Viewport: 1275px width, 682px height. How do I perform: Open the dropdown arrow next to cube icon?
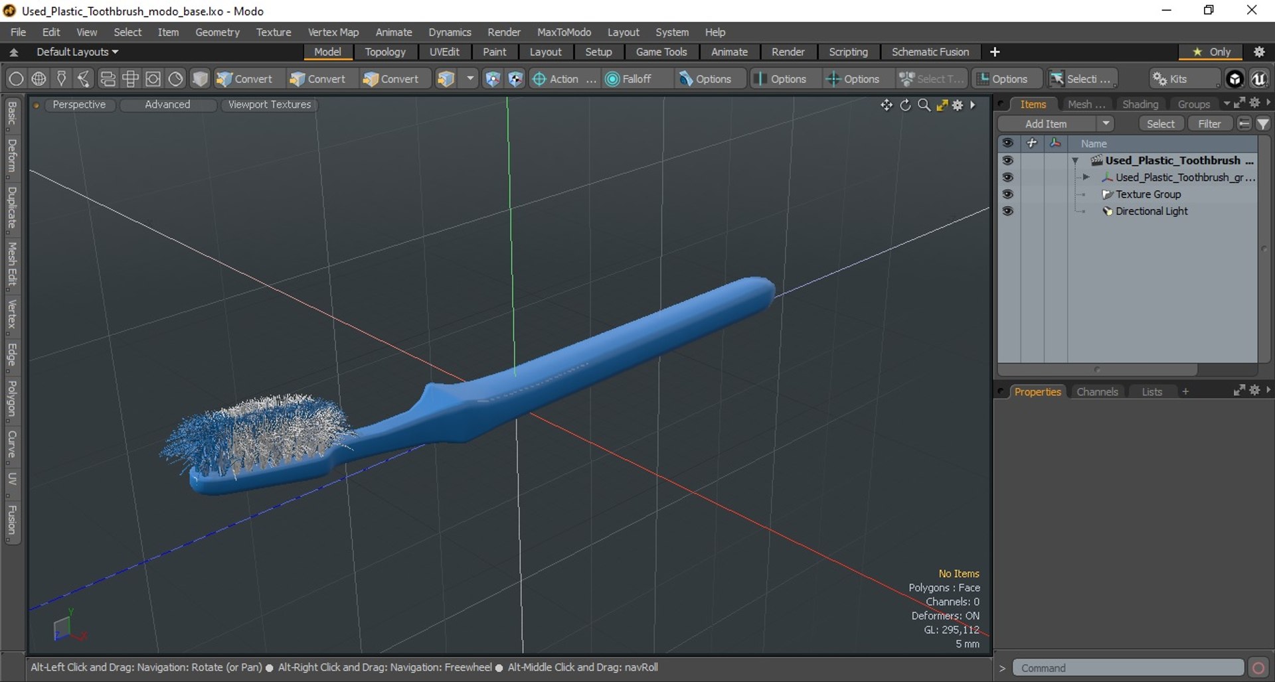point(470,79)
